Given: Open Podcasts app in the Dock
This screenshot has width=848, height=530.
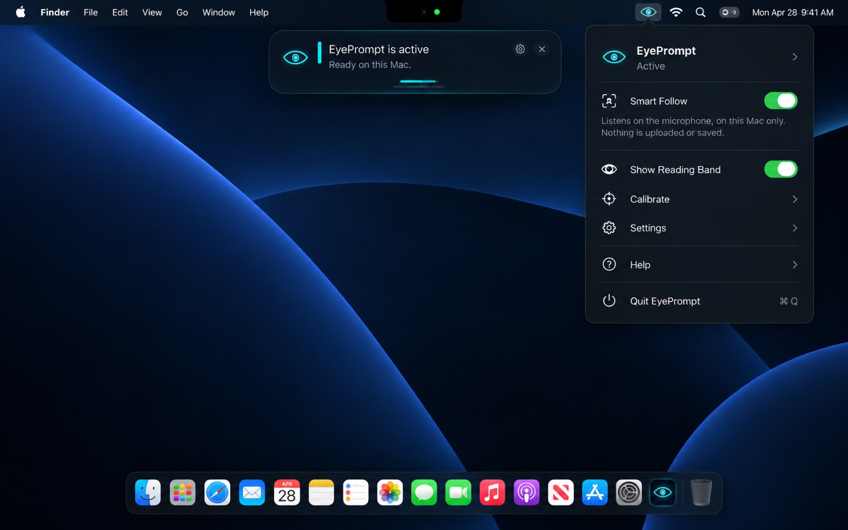Looking at the screenshot, I should point(526,493).
